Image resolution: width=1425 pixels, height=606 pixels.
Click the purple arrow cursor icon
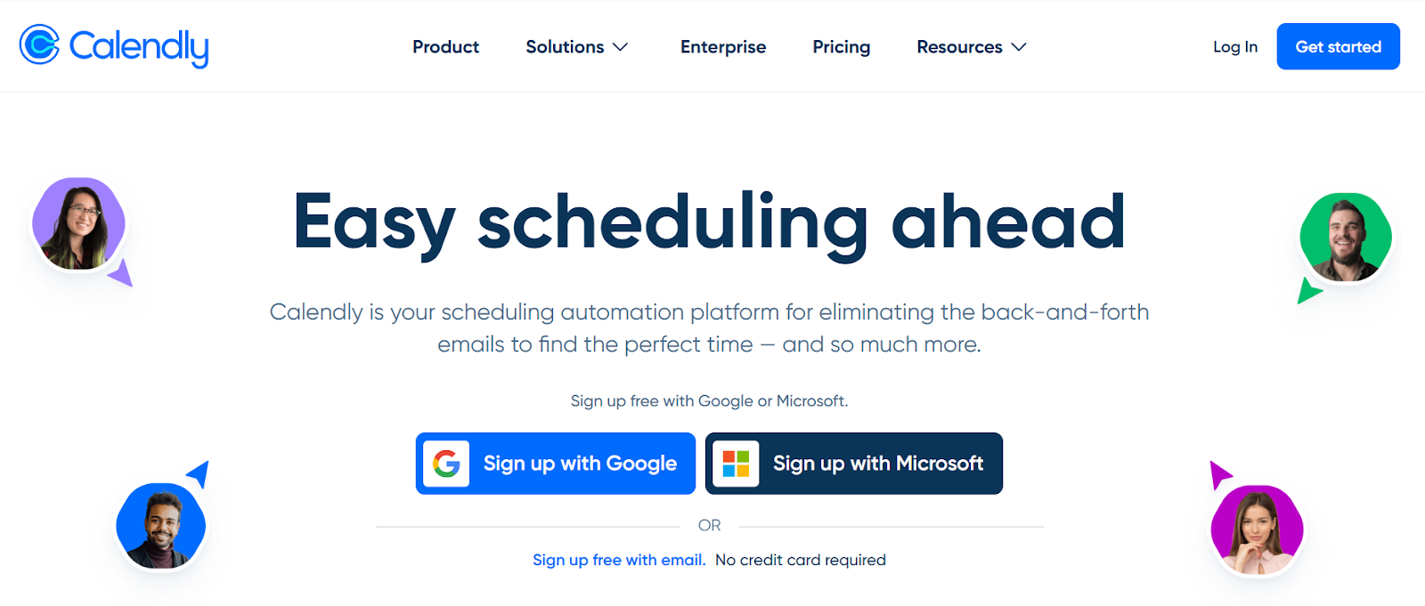[121, 273]
